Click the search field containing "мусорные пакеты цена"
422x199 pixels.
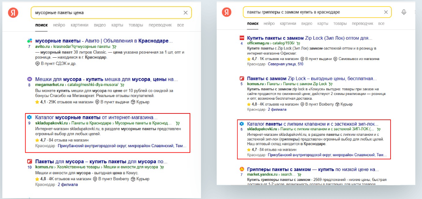(106, 13)
